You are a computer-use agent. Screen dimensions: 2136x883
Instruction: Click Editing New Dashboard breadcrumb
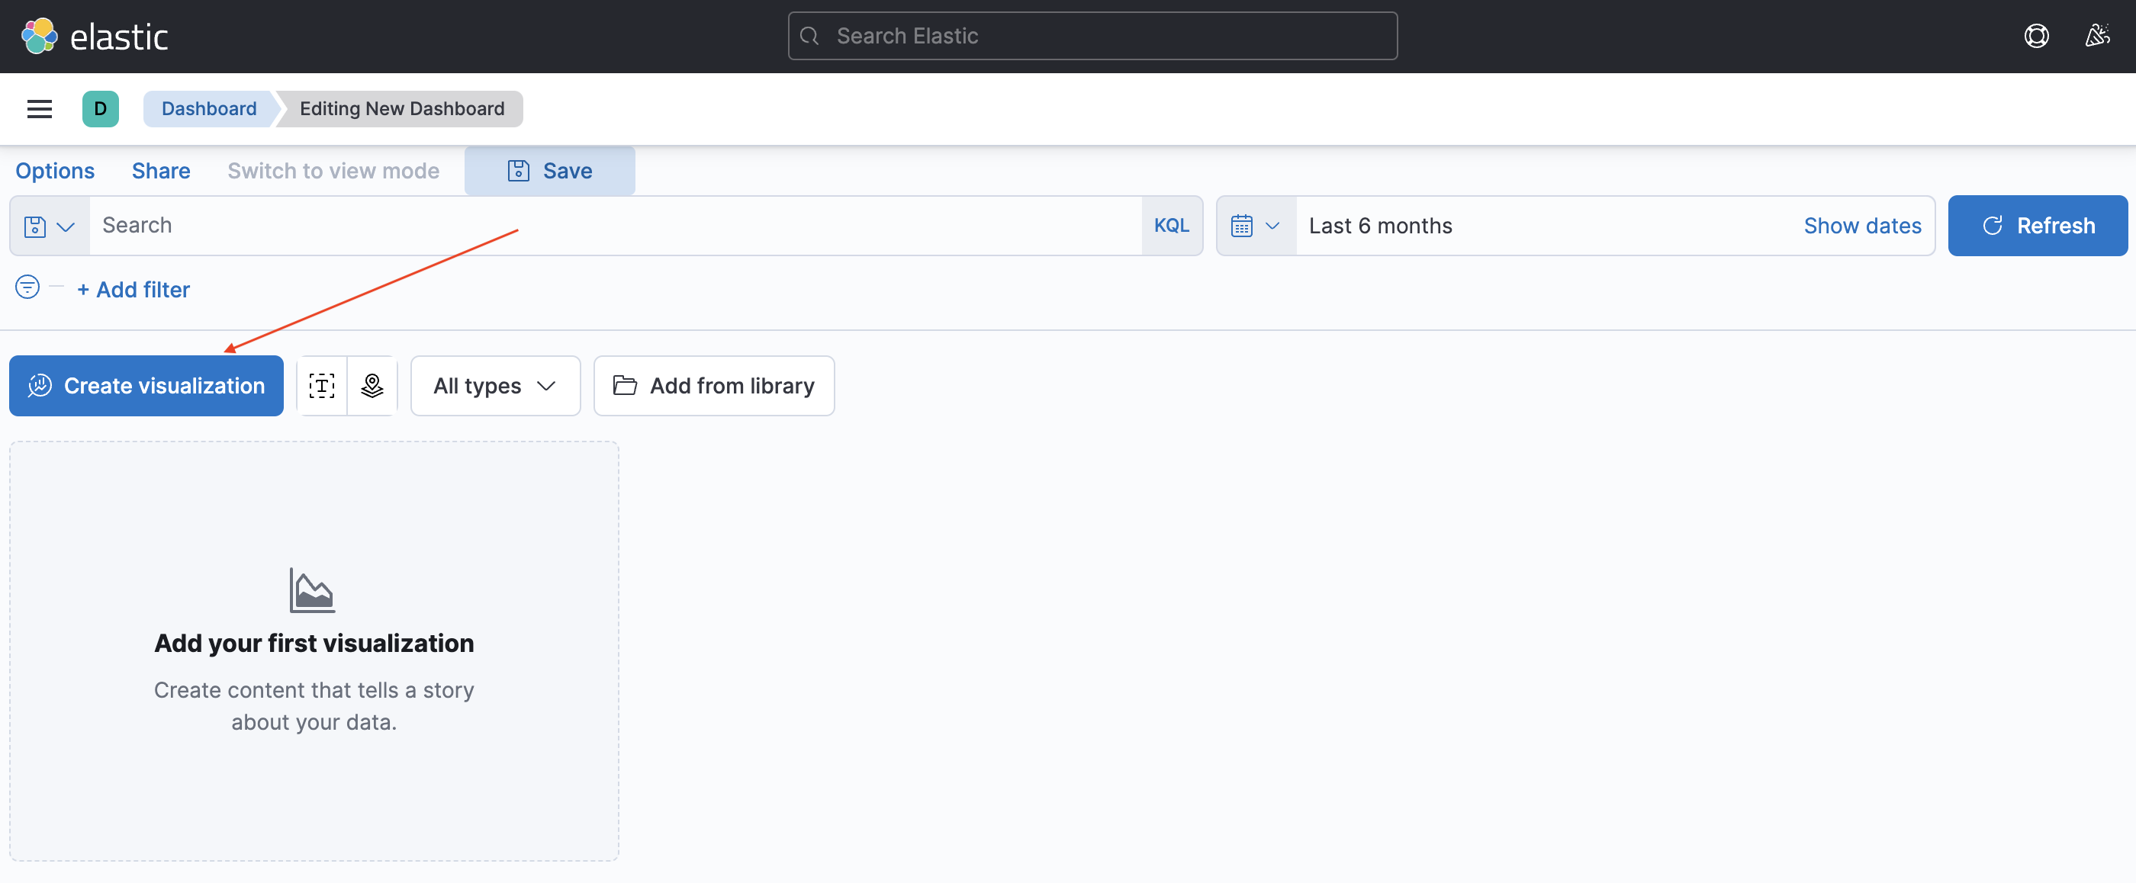[402, 108]
